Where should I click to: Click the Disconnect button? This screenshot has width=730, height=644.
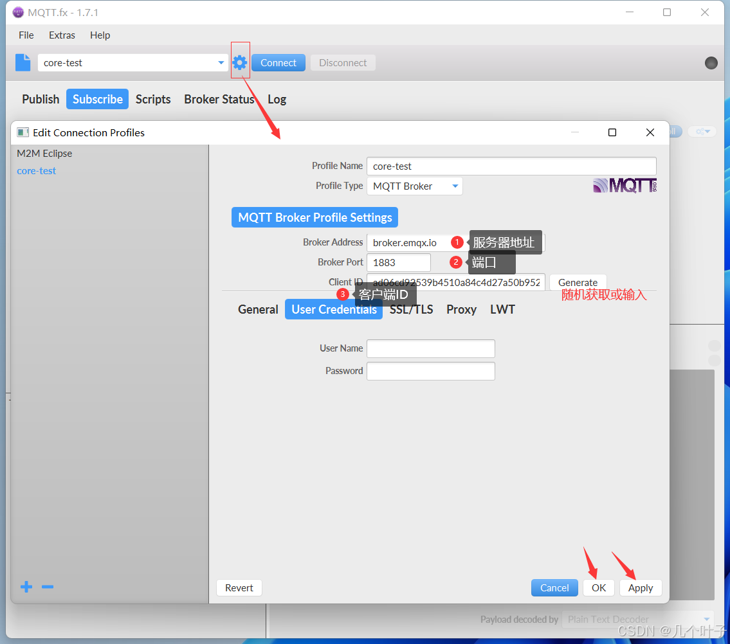click(343, 63)
